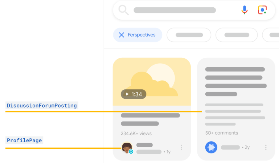Click the partially visible fourth filter chip
The width and height of the screenshot is (279, 163).
click(x=272, y=35)
